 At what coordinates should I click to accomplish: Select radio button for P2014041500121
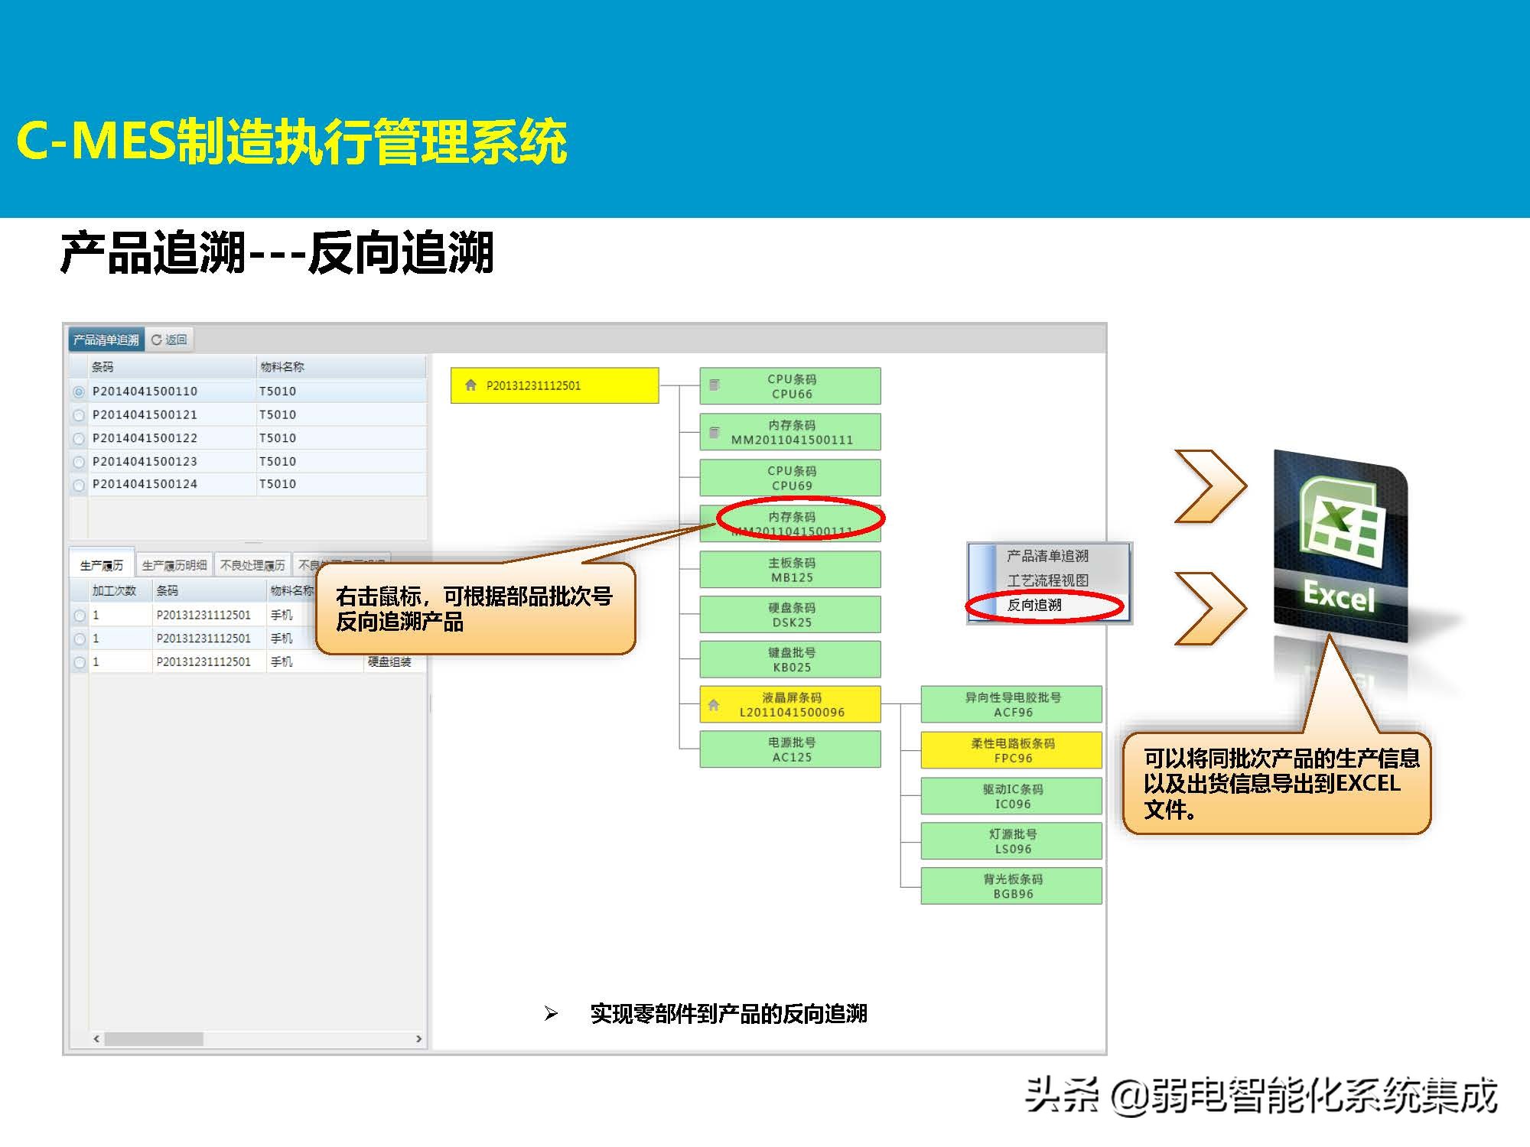pos(79,415)
